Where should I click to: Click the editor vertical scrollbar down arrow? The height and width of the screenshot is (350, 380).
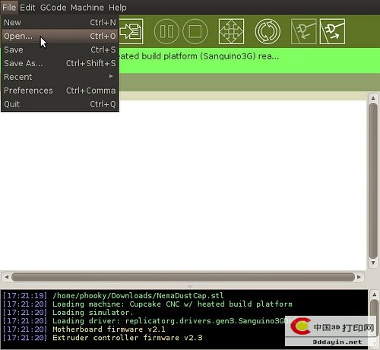coord(373,262)
